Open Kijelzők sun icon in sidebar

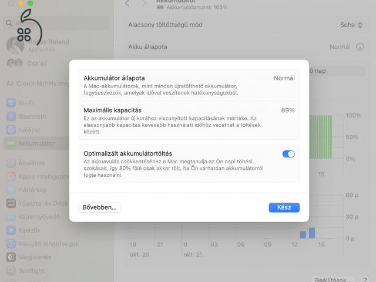[x=11, y=230]
